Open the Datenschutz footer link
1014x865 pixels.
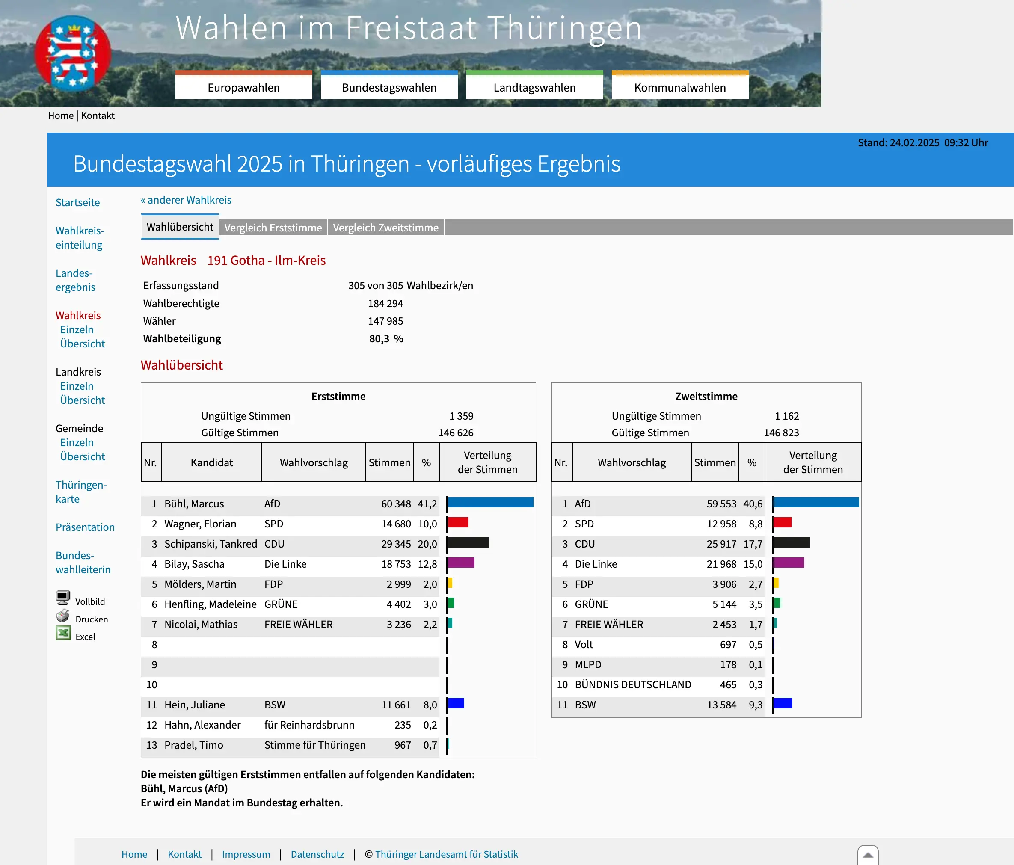(x=317, y=854)
